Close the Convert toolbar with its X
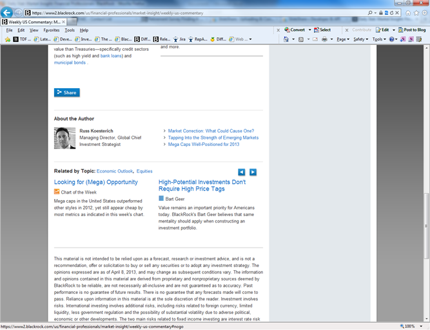 tap(278, 30)
